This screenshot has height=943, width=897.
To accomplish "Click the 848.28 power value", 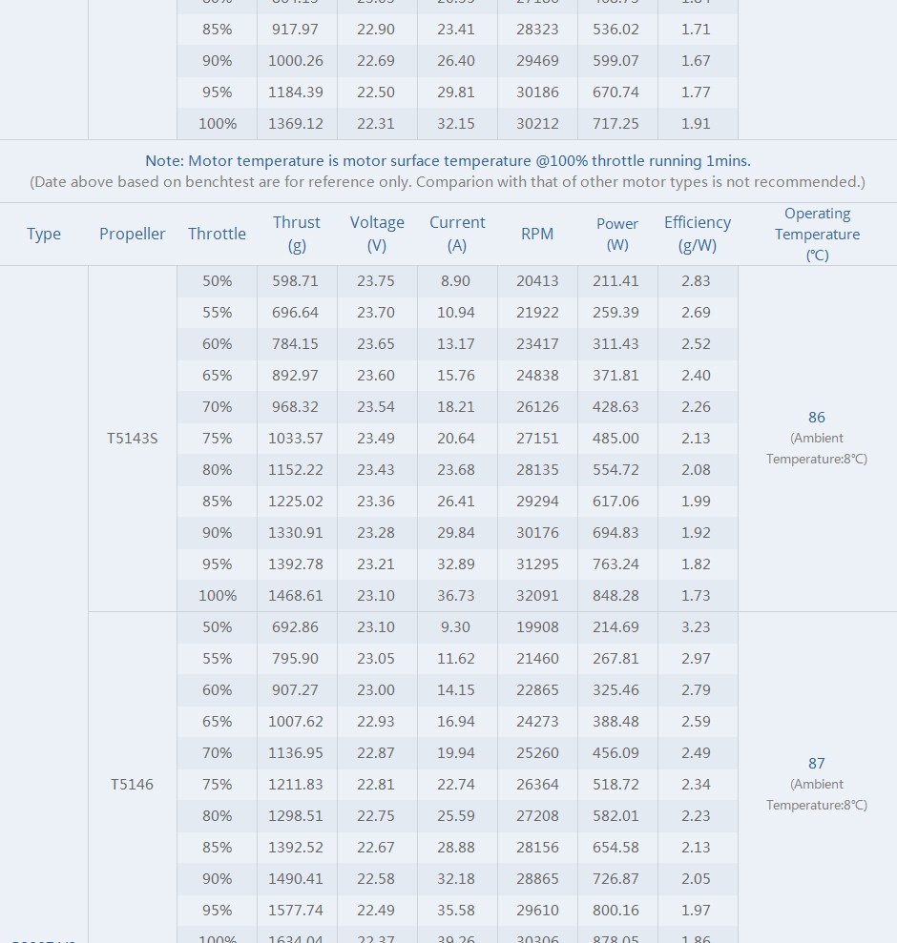I will point(615,596).
